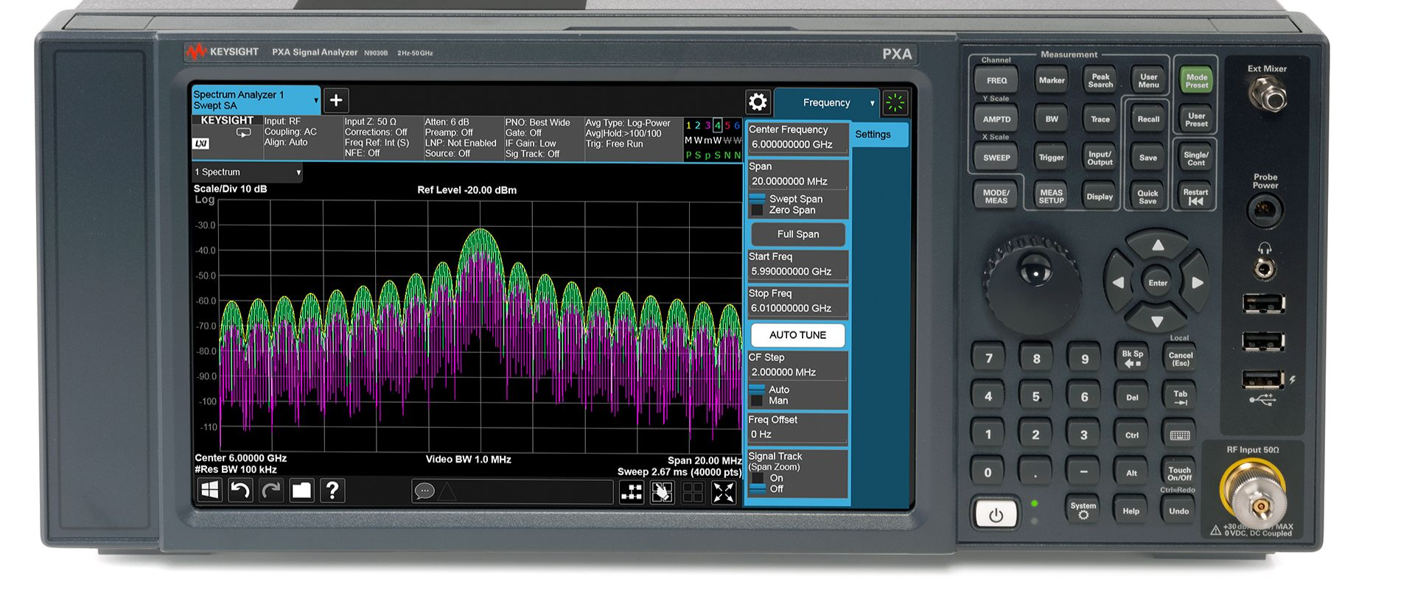Image resolution: width=1415 pixels, height=607 pixels.
Task: Click the on-screen keyboard hardkey
Action: click(1179, 435)
